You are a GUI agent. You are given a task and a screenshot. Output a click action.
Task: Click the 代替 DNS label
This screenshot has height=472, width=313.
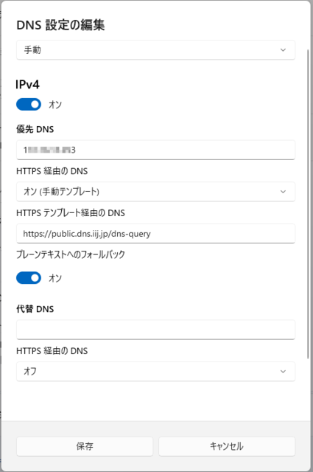[x=35, y=309]
